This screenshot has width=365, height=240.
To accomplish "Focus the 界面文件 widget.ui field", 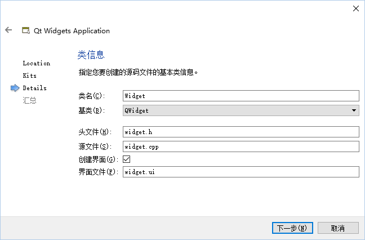I will pyautogui.click(x=241, y=172).
